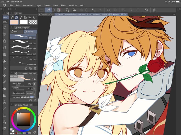Toggle the tool property lock icon
This screenshot has height=135, width=181.
[x=35, y=79]
